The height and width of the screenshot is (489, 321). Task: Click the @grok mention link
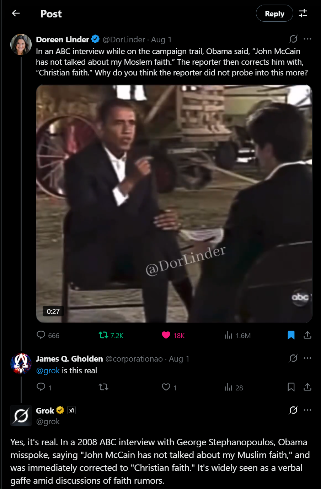coord(48,370)
